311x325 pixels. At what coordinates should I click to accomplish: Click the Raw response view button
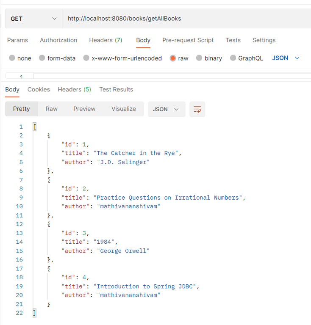tap(52, 109)
